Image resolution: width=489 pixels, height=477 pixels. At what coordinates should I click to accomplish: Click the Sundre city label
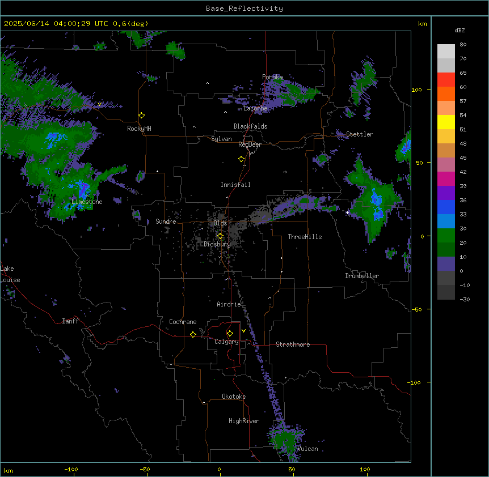pyautogui.click(x=166, y=222)
